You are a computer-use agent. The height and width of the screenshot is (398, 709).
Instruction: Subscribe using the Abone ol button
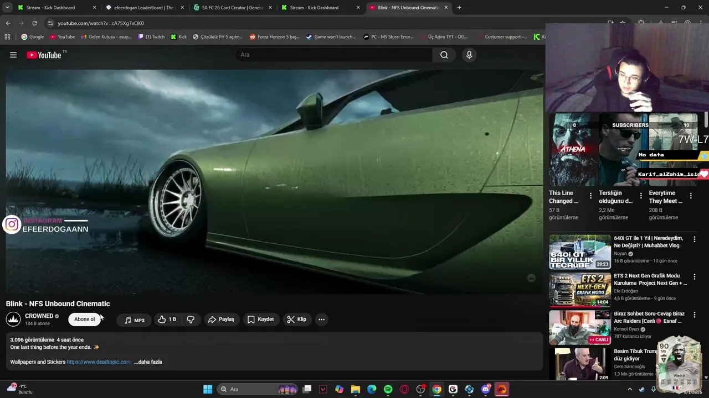click(85, 320)
